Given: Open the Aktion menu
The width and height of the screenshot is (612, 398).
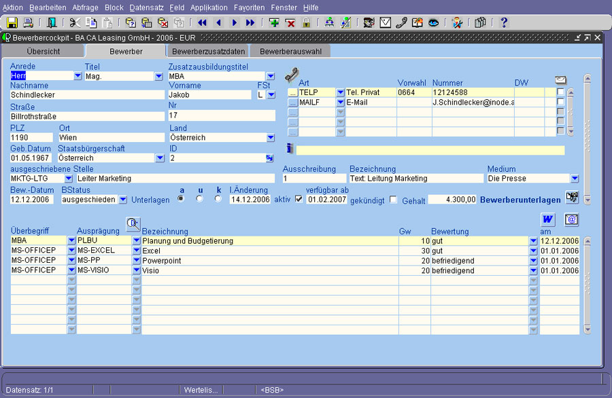Looking at the screenshot, I should click(12, 7).
